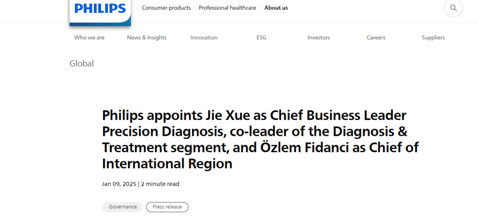478x219 pixels.
Task: Navigate to the ESG tab
Action: pyautogui.click(x=261, y=38)
